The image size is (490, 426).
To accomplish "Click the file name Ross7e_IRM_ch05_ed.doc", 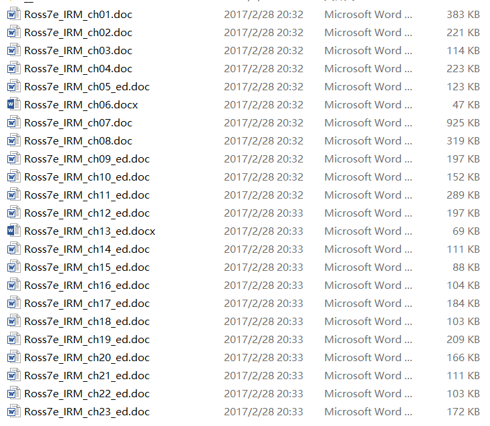I will tap(87, 87).
